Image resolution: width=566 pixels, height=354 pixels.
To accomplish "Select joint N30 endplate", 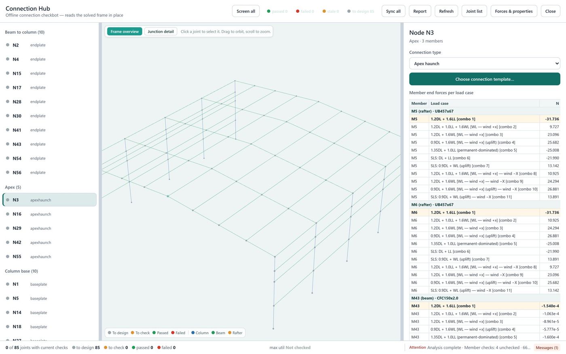I will (49, 116).
